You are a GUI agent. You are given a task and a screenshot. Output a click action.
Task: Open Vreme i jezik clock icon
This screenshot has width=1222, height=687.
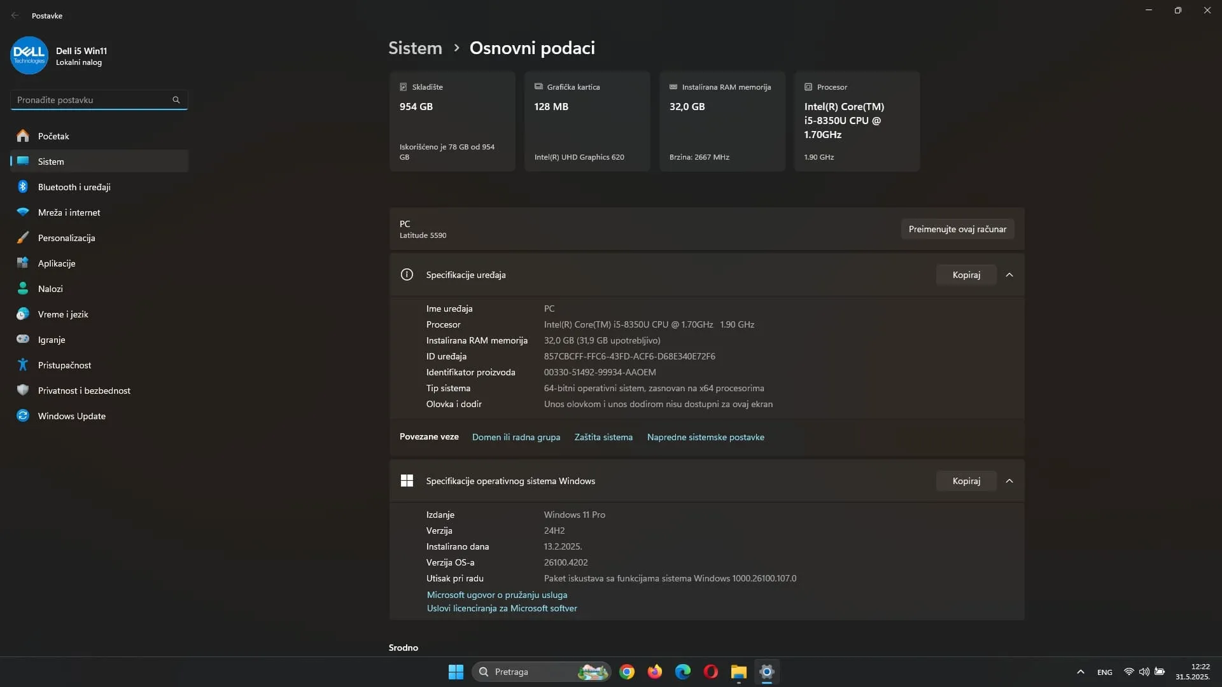pos(23,314)
